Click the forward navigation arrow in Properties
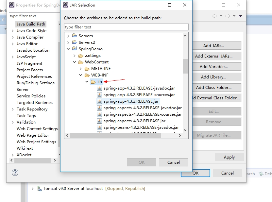This screenshot has width=272, height=202. (228, 16)
